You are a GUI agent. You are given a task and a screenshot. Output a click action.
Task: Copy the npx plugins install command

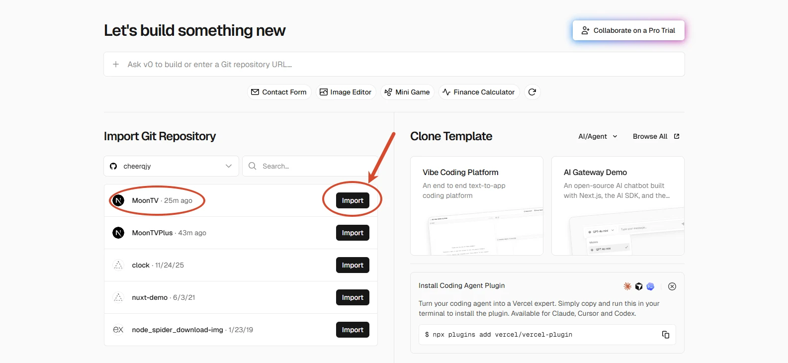point(666,335)
